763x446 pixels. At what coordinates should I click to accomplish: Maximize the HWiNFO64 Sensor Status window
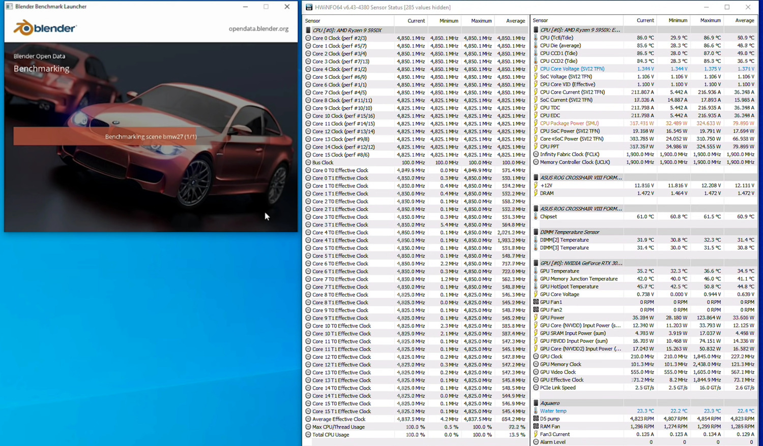[x=727, y=7]
